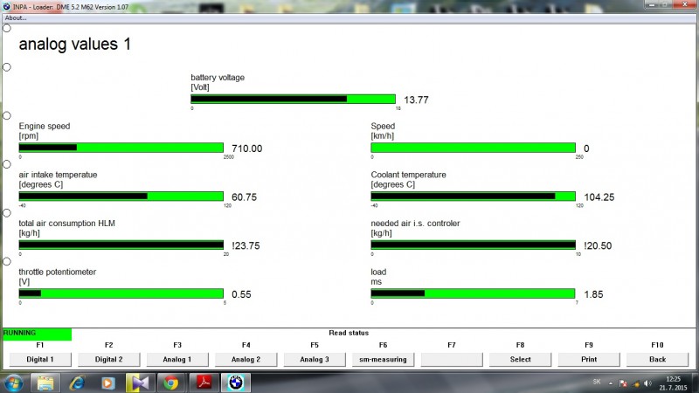Screen dimensions: 699x393
Task: Click the network tray icon
Action: pos(636,383)
